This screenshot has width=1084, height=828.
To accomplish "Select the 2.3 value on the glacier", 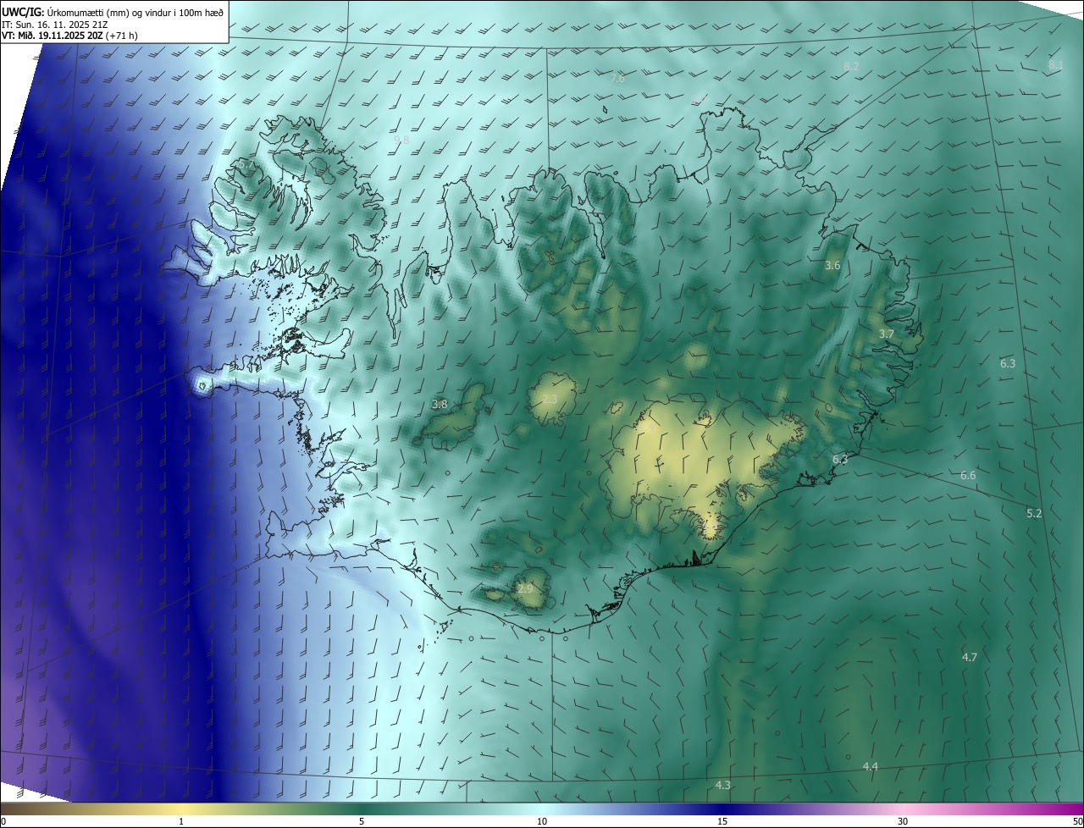I will click(550, 400).
